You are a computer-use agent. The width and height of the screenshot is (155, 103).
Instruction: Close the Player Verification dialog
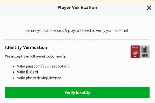(149, 8)
